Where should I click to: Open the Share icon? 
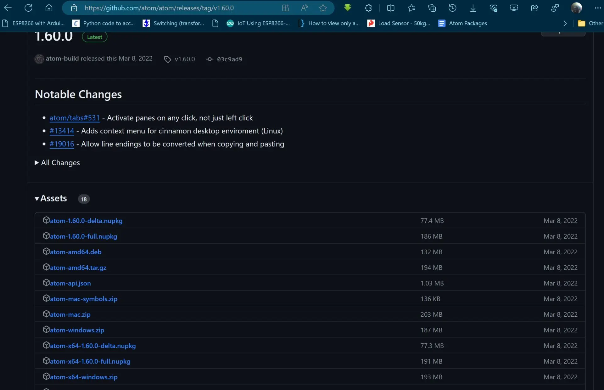(x=534, y=8)
